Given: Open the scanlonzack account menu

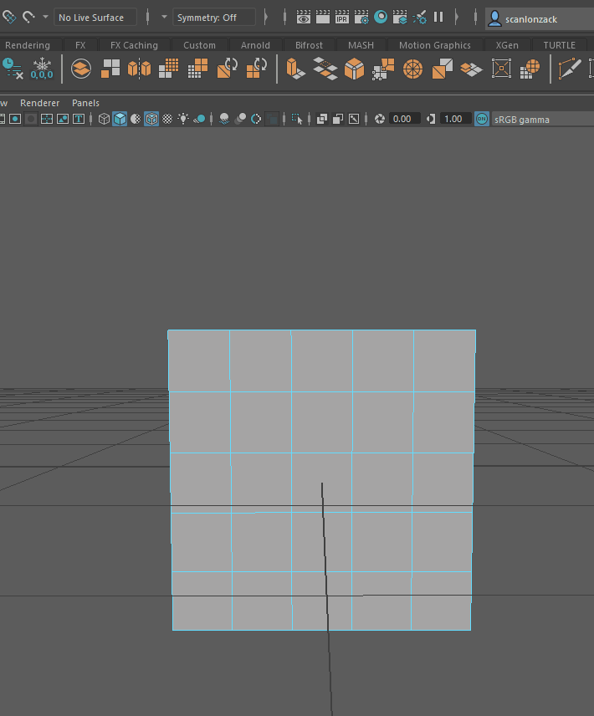Looking at the screenshot, I should [x=540, y=18].
